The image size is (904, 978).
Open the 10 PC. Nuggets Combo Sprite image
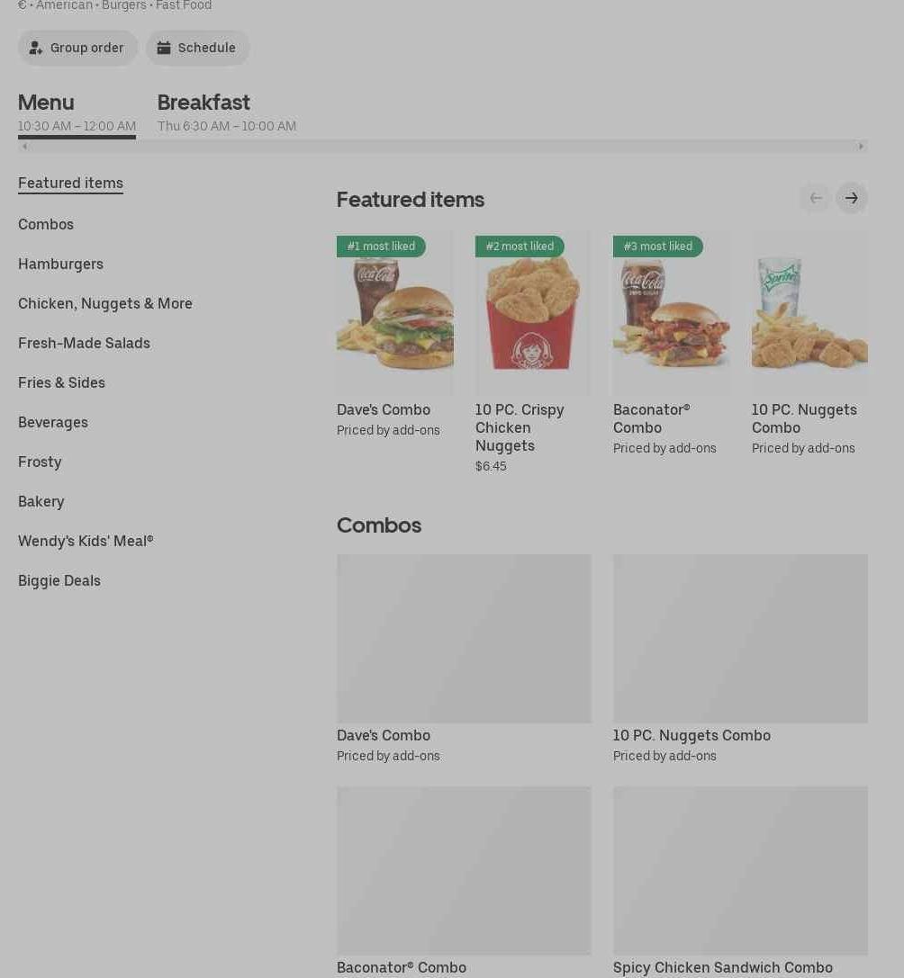coord(809,314)
